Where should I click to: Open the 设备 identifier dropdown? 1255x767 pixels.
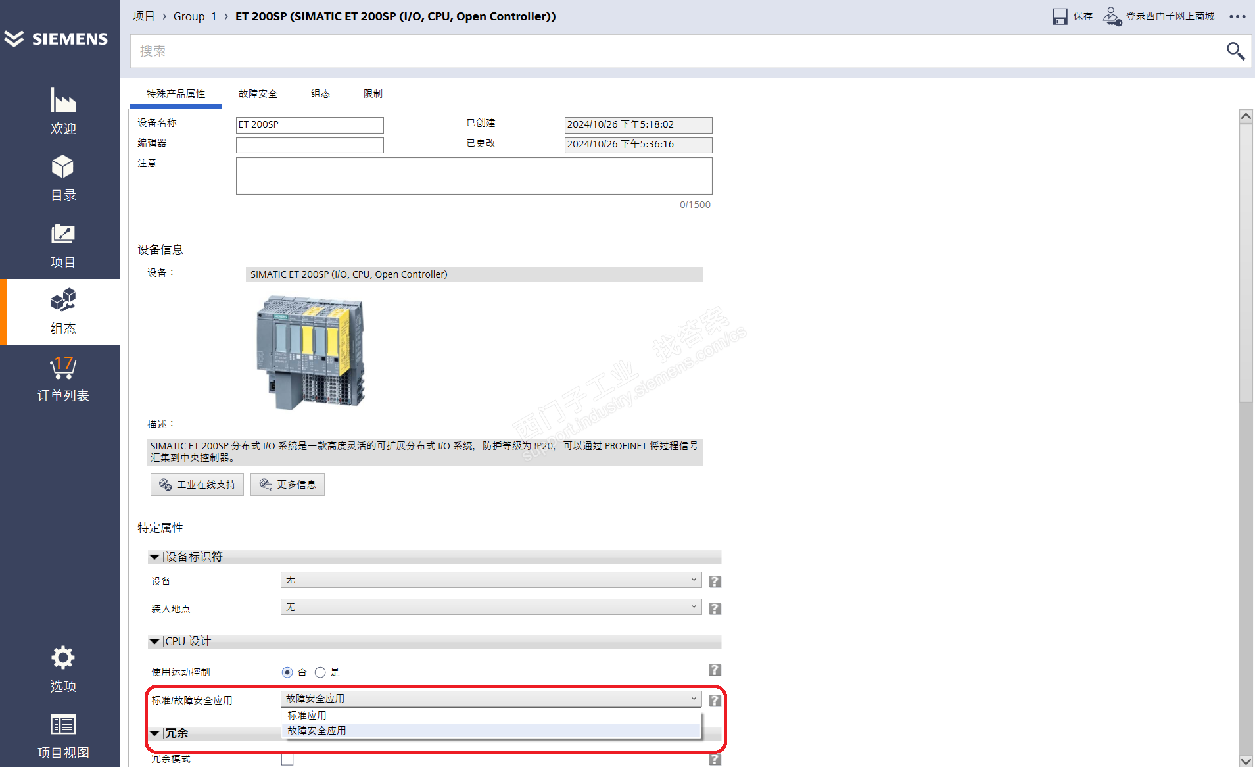491,580
